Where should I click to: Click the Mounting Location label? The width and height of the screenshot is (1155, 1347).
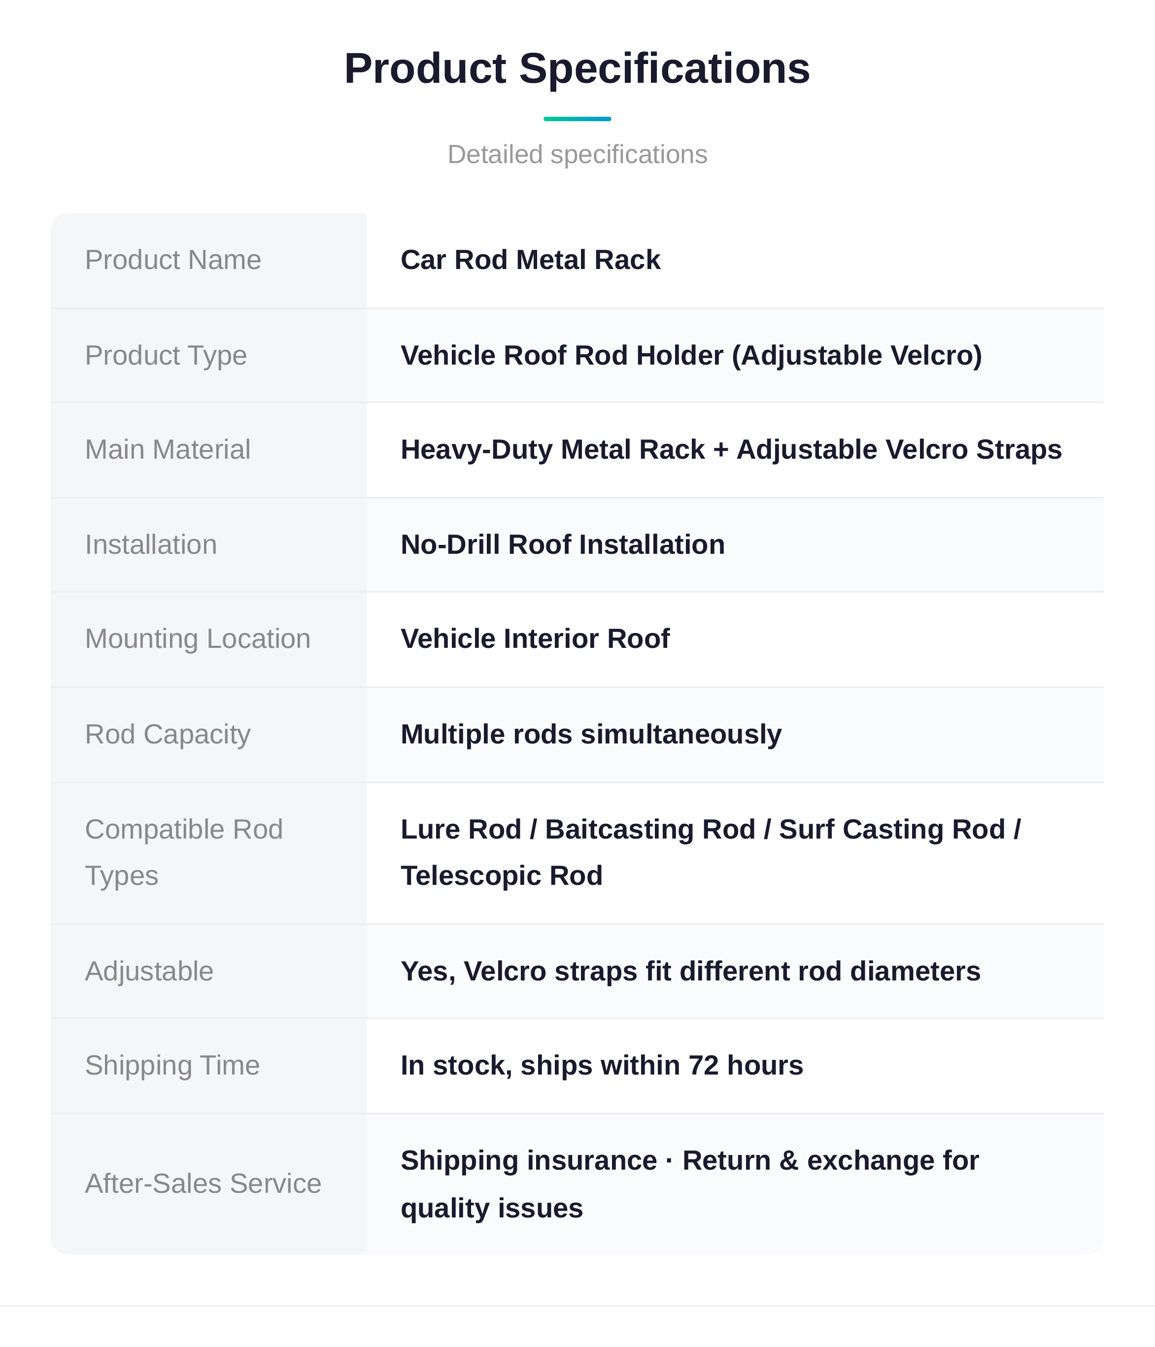[198, 639]
